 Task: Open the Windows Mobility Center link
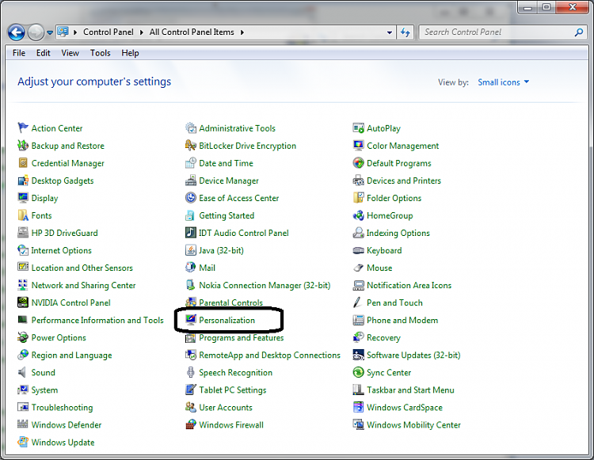[x=413, y=424]
